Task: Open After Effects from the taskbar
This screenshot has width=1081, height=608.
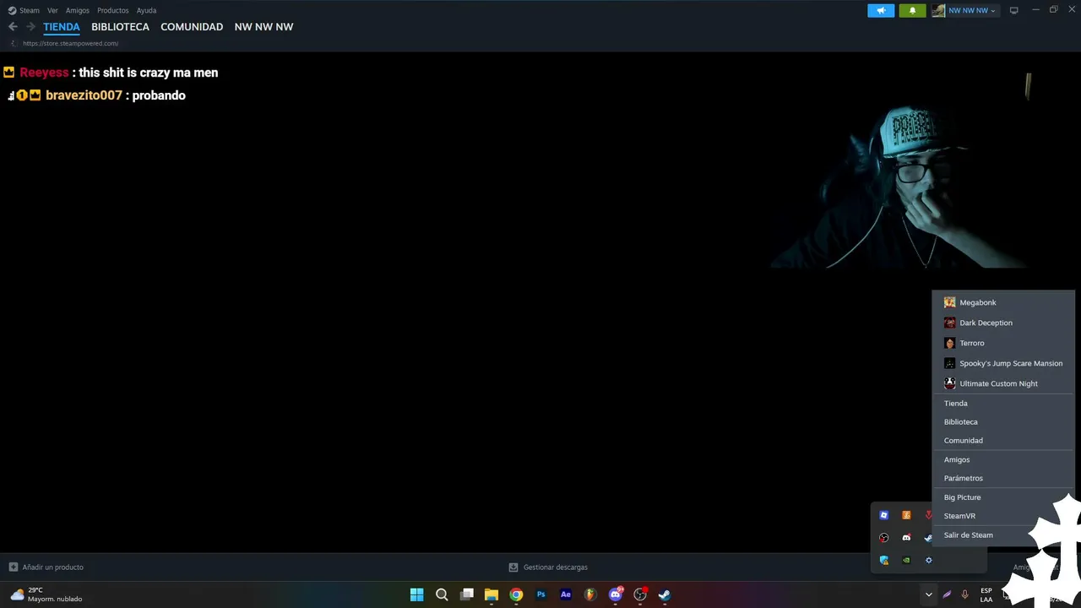Action: [x=566, y=594]
